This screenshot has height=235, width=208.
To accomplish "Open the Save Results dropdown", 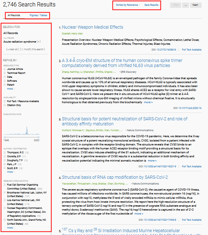I will 152,5.
